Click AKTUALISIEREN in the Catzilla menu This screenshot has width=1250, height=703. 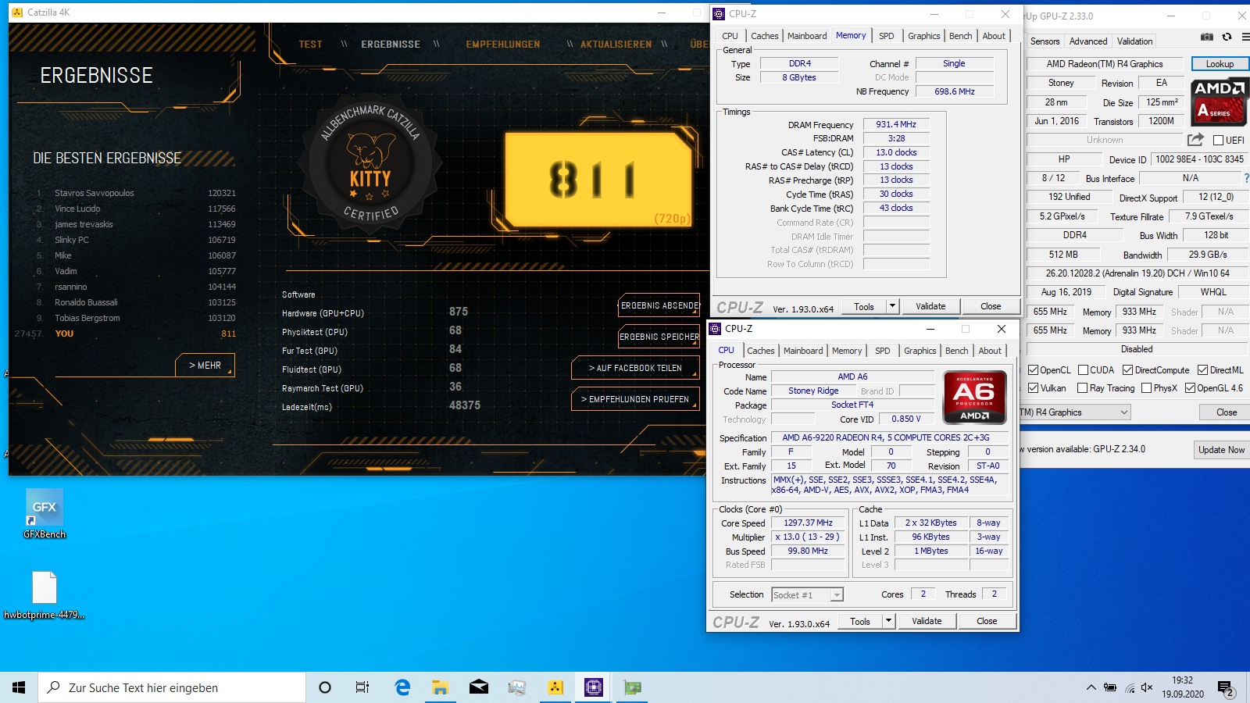click(616, 45)
